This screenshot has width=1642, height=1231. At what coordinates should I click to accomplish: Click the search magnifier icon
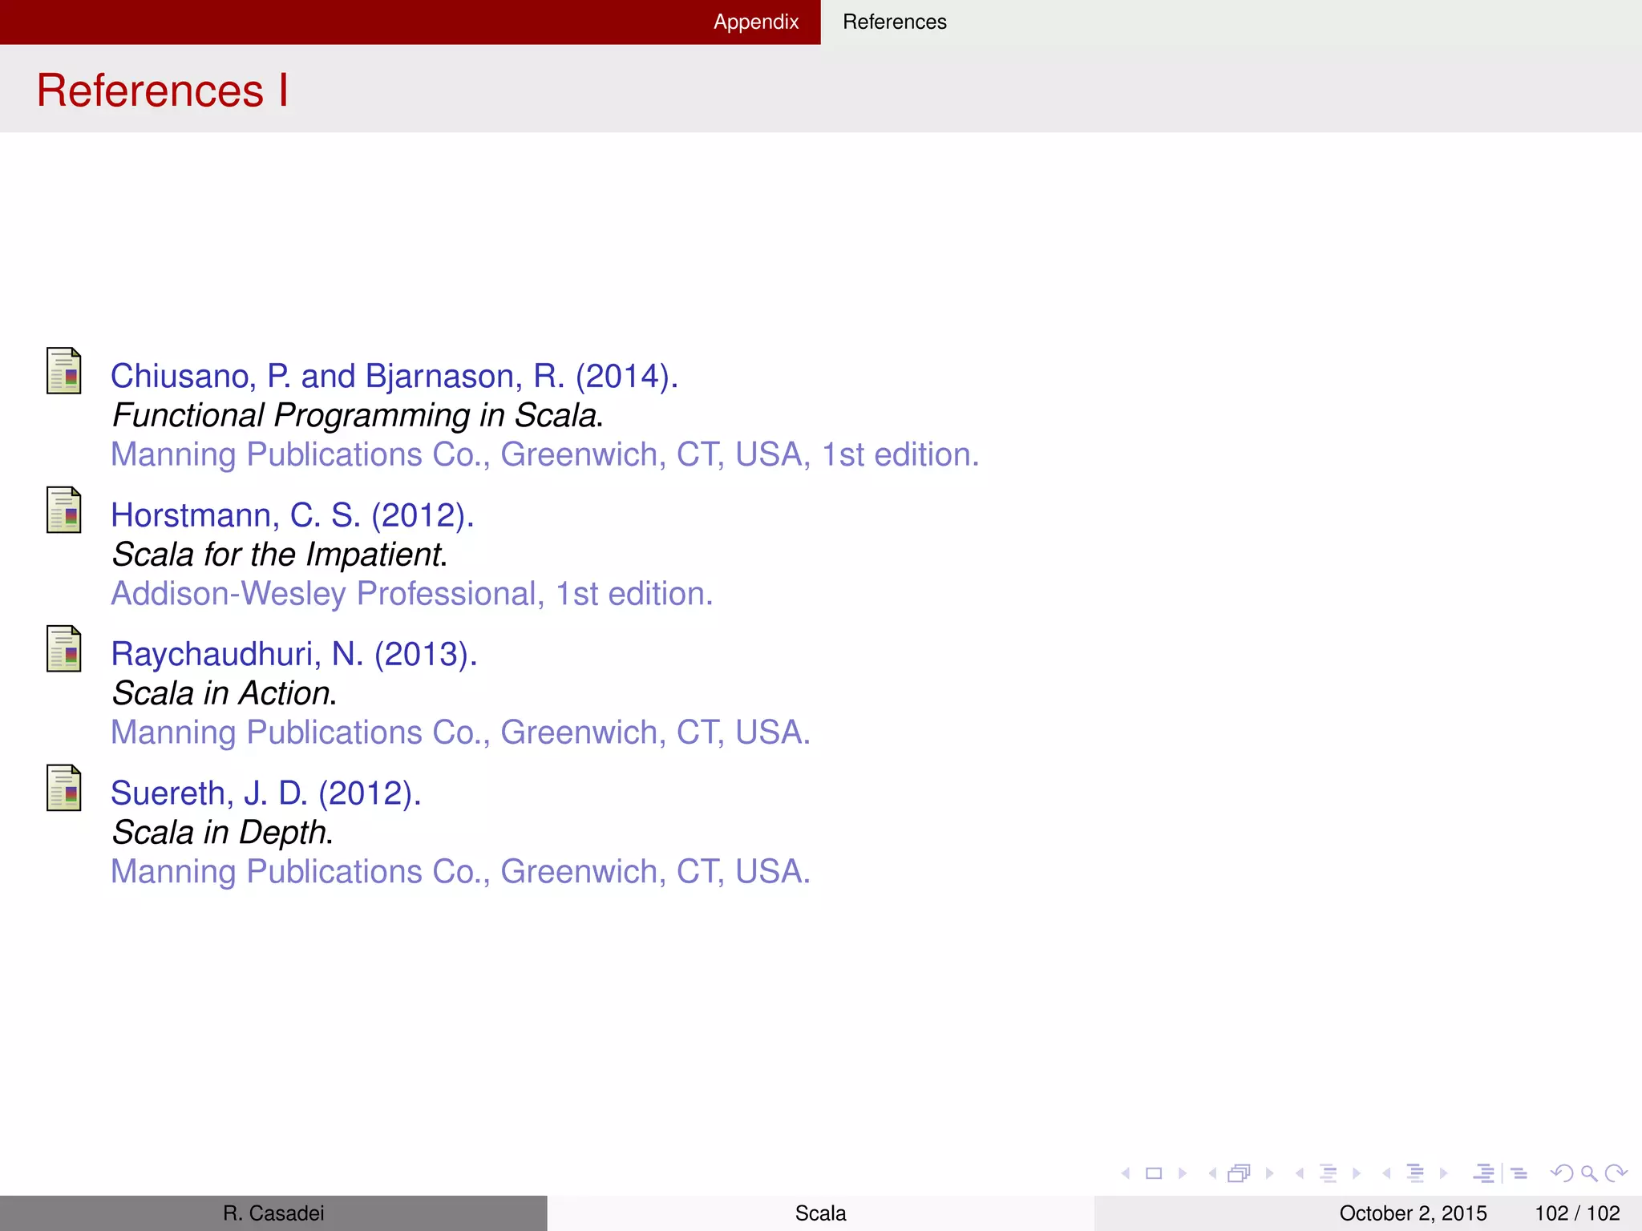(x=1589, y=1174)
